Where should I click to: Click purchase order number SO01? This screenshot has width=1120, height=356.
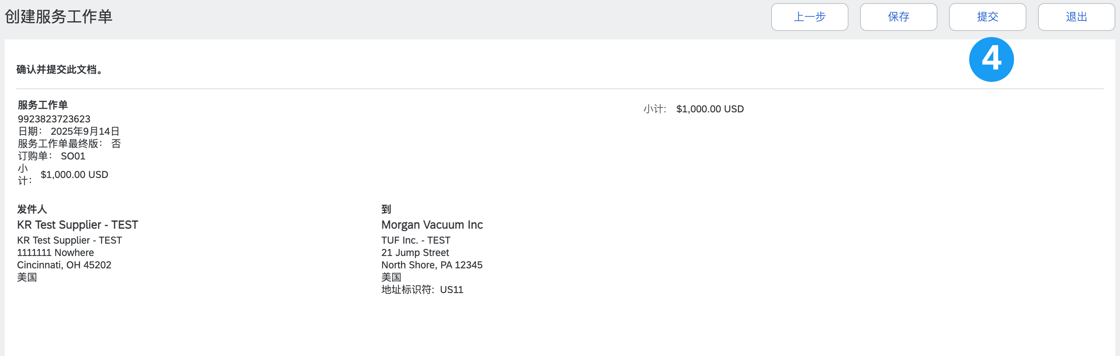click(73, 156)
